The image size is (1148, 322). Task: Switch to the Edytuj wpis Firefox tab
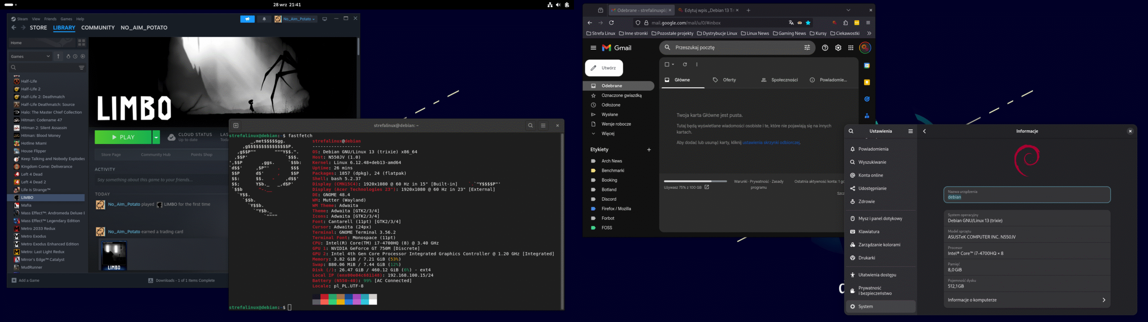click(x=708, y=10)
